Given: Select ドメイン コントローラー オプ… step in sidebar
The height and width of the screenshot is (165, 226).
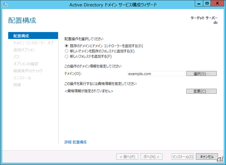Looking at the screenshot, I should [x=35, y=43].
